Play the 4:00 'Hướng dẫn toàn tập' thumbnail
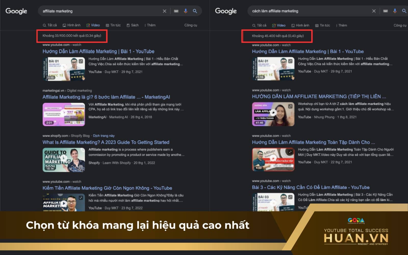This screenshot has width=408, height=255. click(273, 160)
